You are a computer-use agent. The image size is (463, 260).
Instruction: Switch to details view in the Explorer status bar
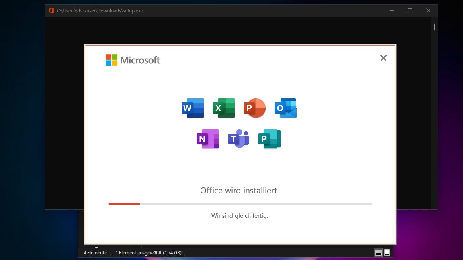pyautogui.click(x=378, y=253)
